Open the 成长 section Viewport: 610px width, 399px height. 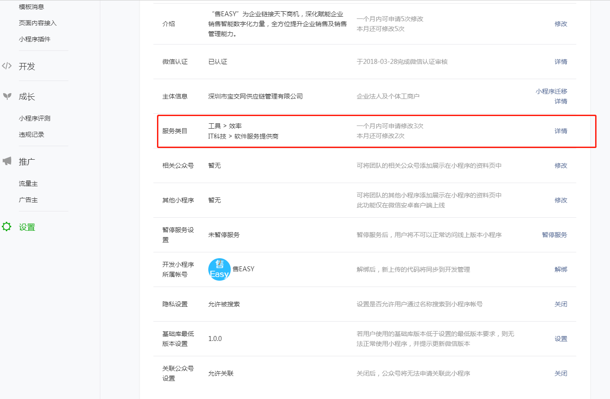(27, 97)
